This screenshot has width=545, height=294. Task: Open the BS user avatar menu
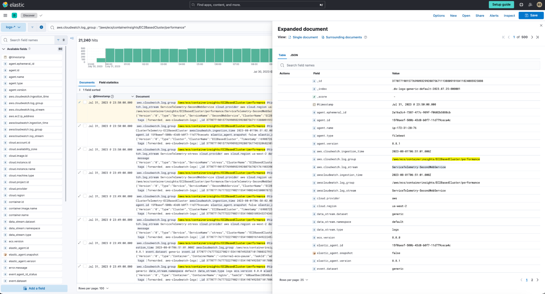pos(539,5)
